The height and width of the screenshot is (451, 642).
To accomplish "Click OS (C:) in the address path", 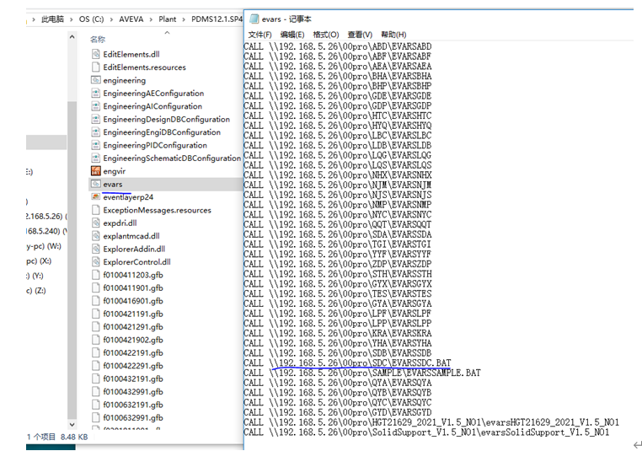I will click(91, 19).
